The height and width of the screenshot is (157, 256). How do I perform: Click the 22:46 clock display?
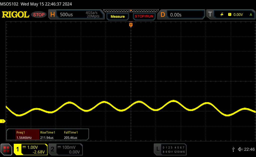click(249, 149)
